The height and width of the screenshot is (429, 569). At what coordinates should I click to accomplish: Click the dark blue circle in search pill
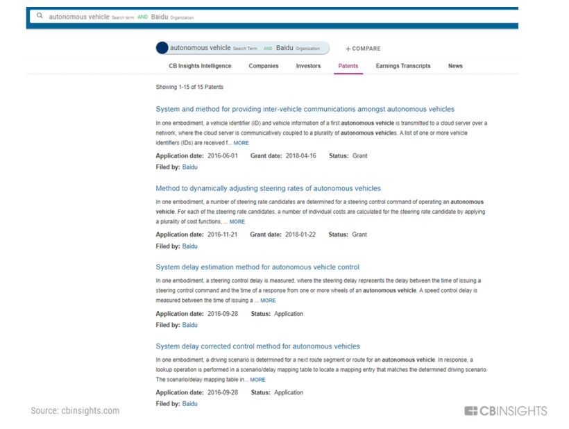(162, 47)
